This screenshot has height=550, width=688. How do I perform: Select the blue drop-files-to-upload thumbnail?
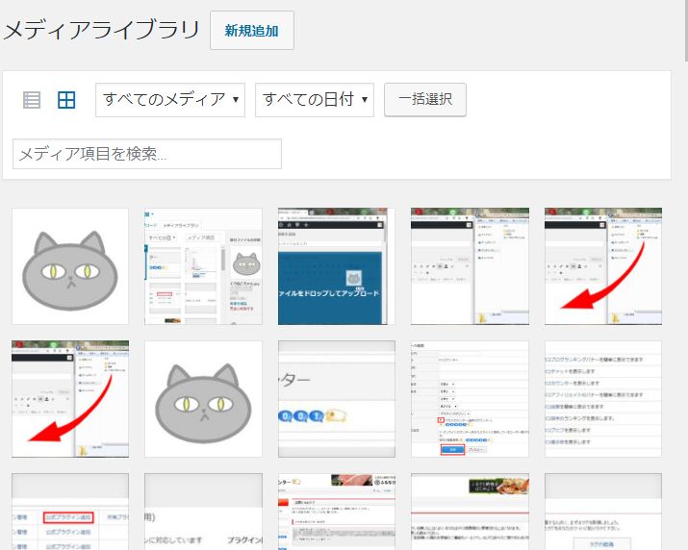pyautogui.click(x=337, y=266)
